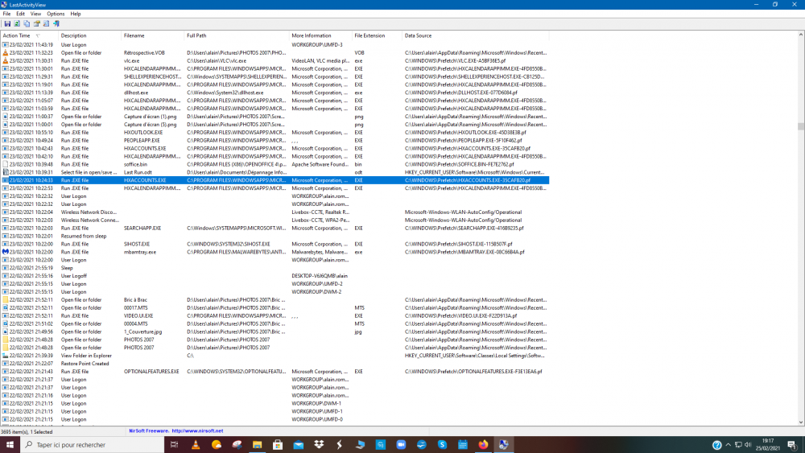Open Properties via the toolbar icon
Image resolution: width=805 pixels, height=453 pixels.
point(36,23)
